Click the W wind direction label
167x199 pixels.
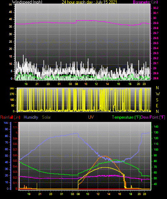tap(158, 94)
